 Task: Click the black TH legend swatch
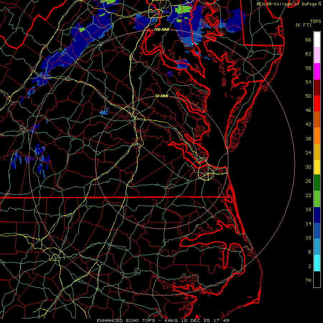point(317,279)
